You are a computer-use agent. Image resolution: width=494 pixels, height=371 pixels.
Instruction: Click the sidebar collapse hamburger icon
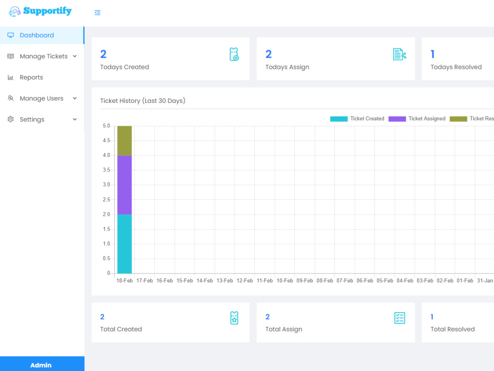click(x=97, y=12)
